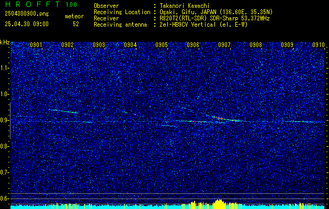Click the antenna text 2el-HB9CV Vertical

[188, 25]
